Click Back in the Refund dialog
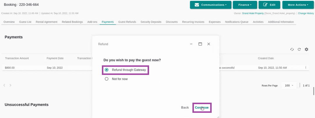The width and height of the screenshot is (315, 118). click(x=185, y=108)
